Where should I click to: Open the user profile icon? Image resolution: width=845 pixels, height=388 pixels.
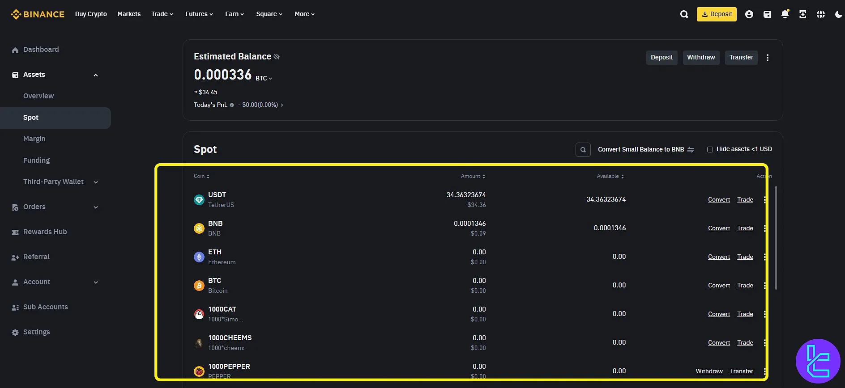point(749,14)
